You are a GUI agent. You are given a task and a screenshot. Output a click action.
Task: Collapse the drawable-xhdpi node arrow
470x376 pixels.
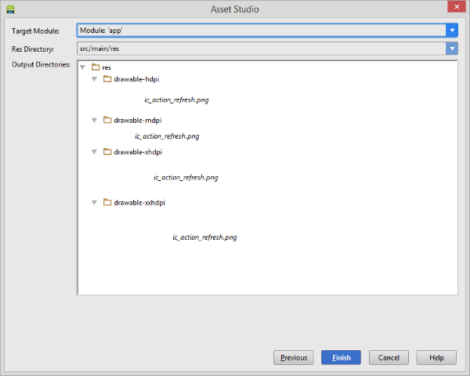click(95, 152)
